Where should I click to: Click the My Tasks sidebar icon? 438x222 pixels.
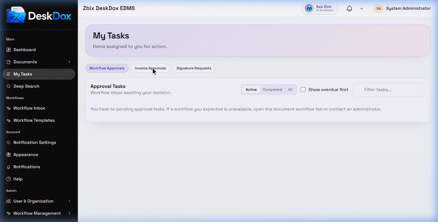pyautogui.click(x=9, y=74)
